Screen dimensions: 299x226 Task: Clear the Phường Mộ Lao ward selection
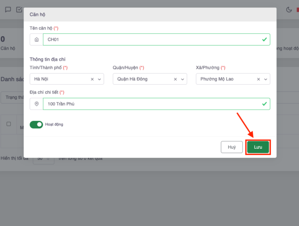point(258,79)
